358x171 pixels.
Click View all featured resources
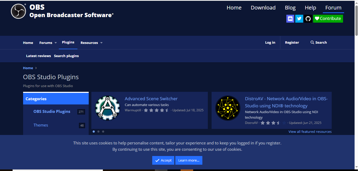click(x=310, y=132)
